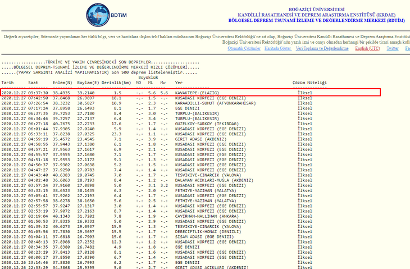Viewport: 410px width, 269px height.
Task: Click the GUZELKOY-SARKOY (TEKIRDAG) location
Action: click(x=202, y=124)
